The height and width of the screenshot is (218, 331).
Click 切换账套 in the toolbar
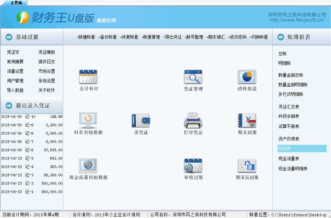[x=259, y=37]
